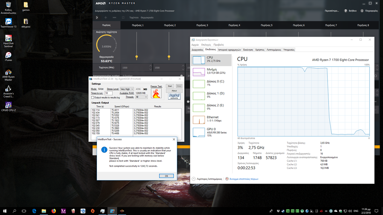The width and height of the screenshot is (383, 215).
Task: Switch to 'Ιστορικό εφαρμογών' tab
Action: click(x=230, y=50)
